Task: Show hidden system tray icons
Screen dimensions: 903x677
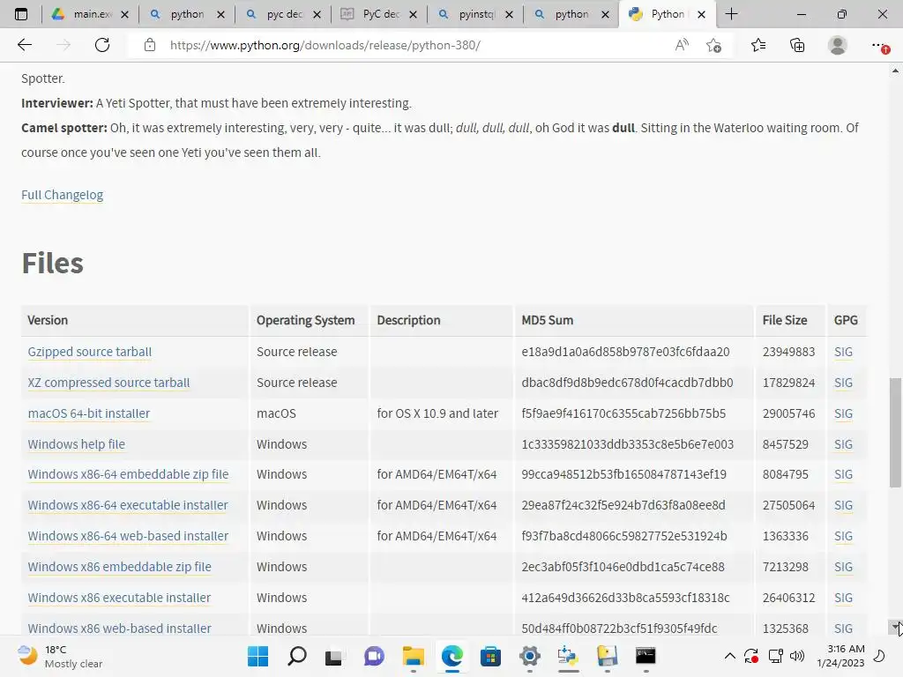Action: point(729,656)
